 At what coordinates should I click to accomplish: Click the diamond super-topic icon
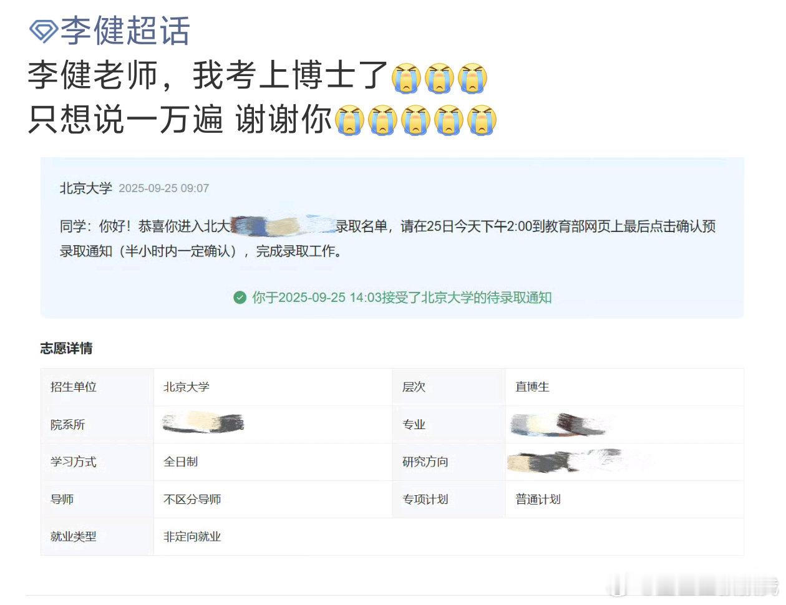pos(43,31)
